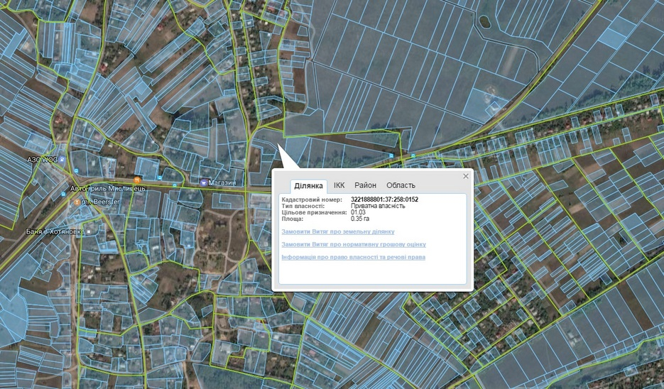The height and width of the screenshot is (389, 664).
Task: Open the ІКК tab
Action: [x=339, y=185]
